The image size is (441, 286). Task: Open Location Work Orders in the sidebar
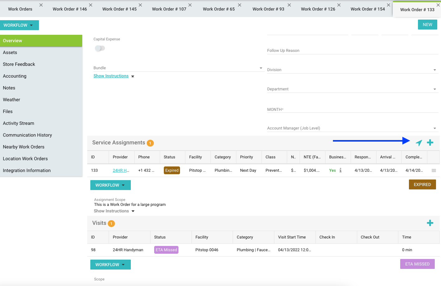41,159
